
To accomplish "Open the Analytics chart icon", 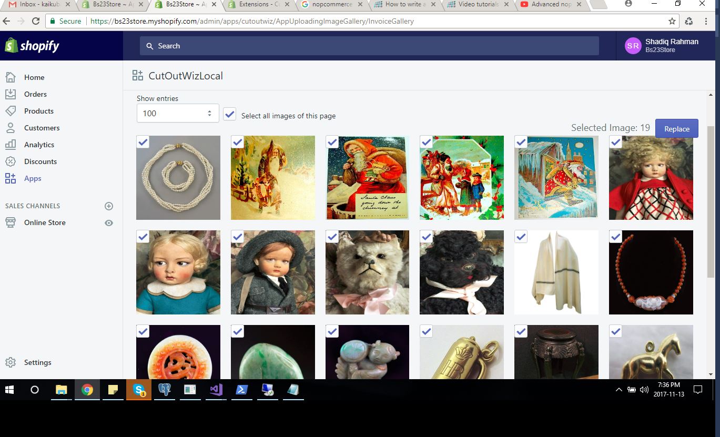I will [11, 145].
